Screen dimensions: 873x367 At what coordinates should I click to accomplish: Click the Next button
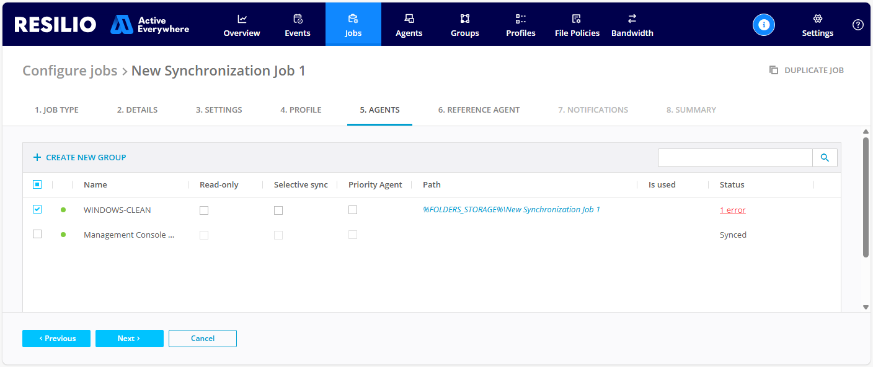pyautogui.click(x=129, y=339)
